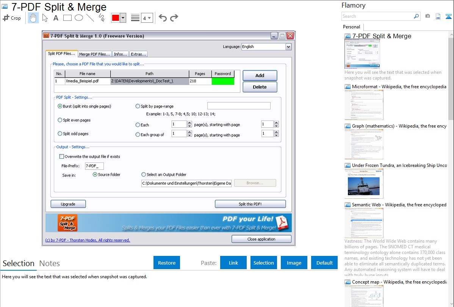
Task: Click the page-range input field
Action: (239, 106)
